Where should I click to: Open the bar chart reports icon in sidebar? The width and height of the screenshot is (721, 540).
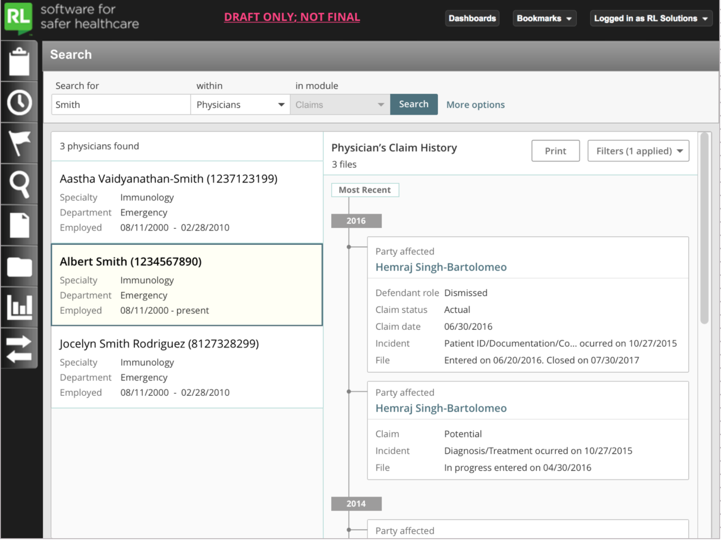pos(19,308)
